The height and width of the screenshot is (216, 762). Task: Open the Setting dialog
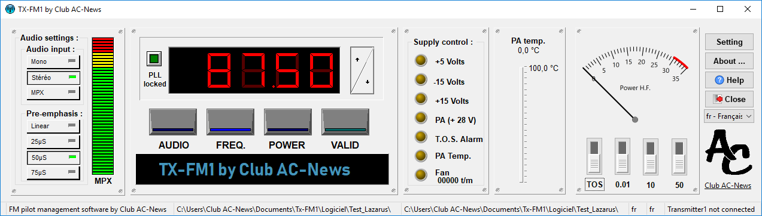pyautogui.click(x=729, y=42)
